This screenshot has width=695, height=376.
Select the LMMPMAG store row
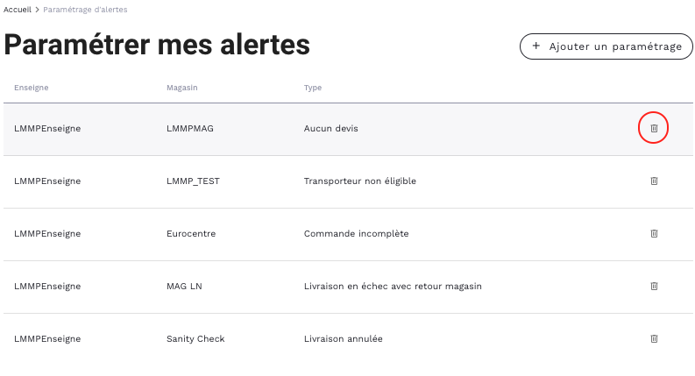(190, 129)
